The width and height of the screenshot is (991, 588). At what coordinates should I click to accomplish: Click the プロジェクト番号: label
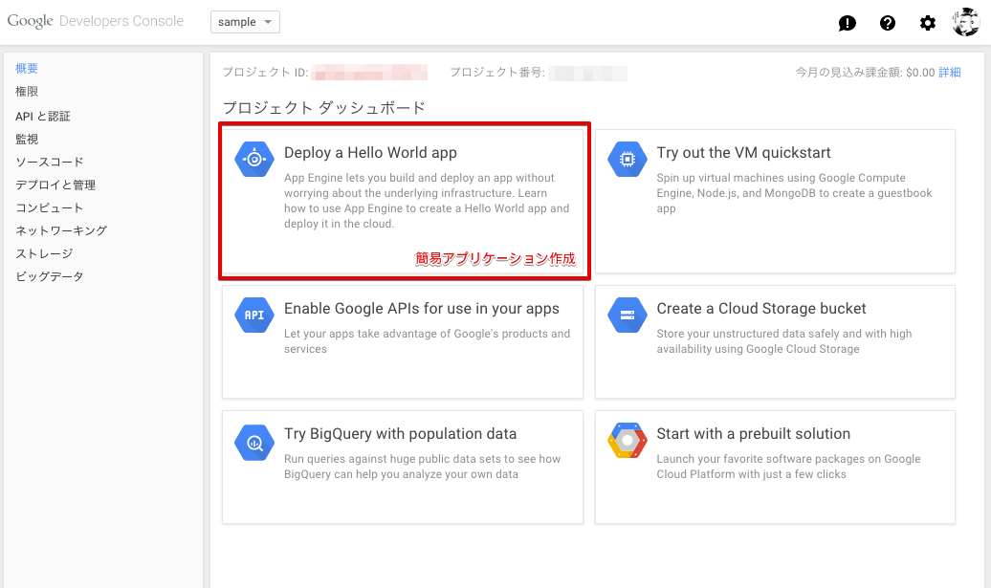tap(497, 72)
